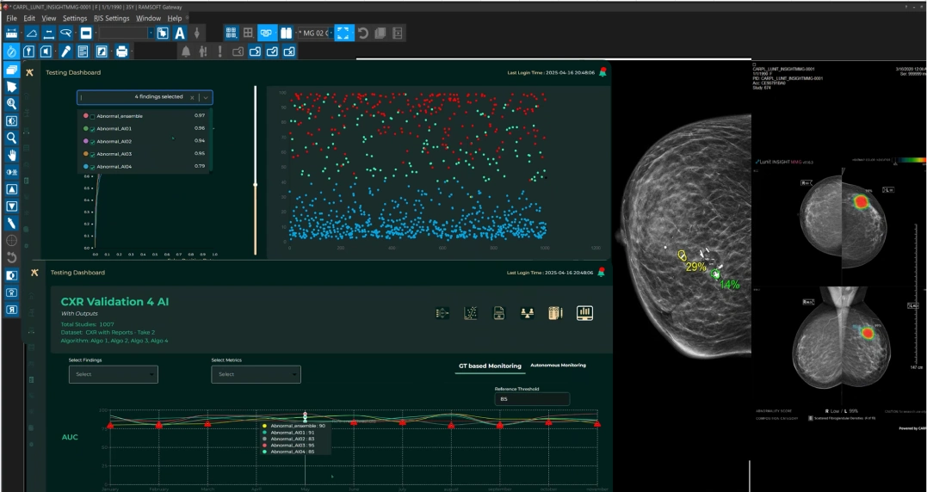This screenshot has height=492, width=927.
Task: Open the Edit menu
Action: click(29, 18)
